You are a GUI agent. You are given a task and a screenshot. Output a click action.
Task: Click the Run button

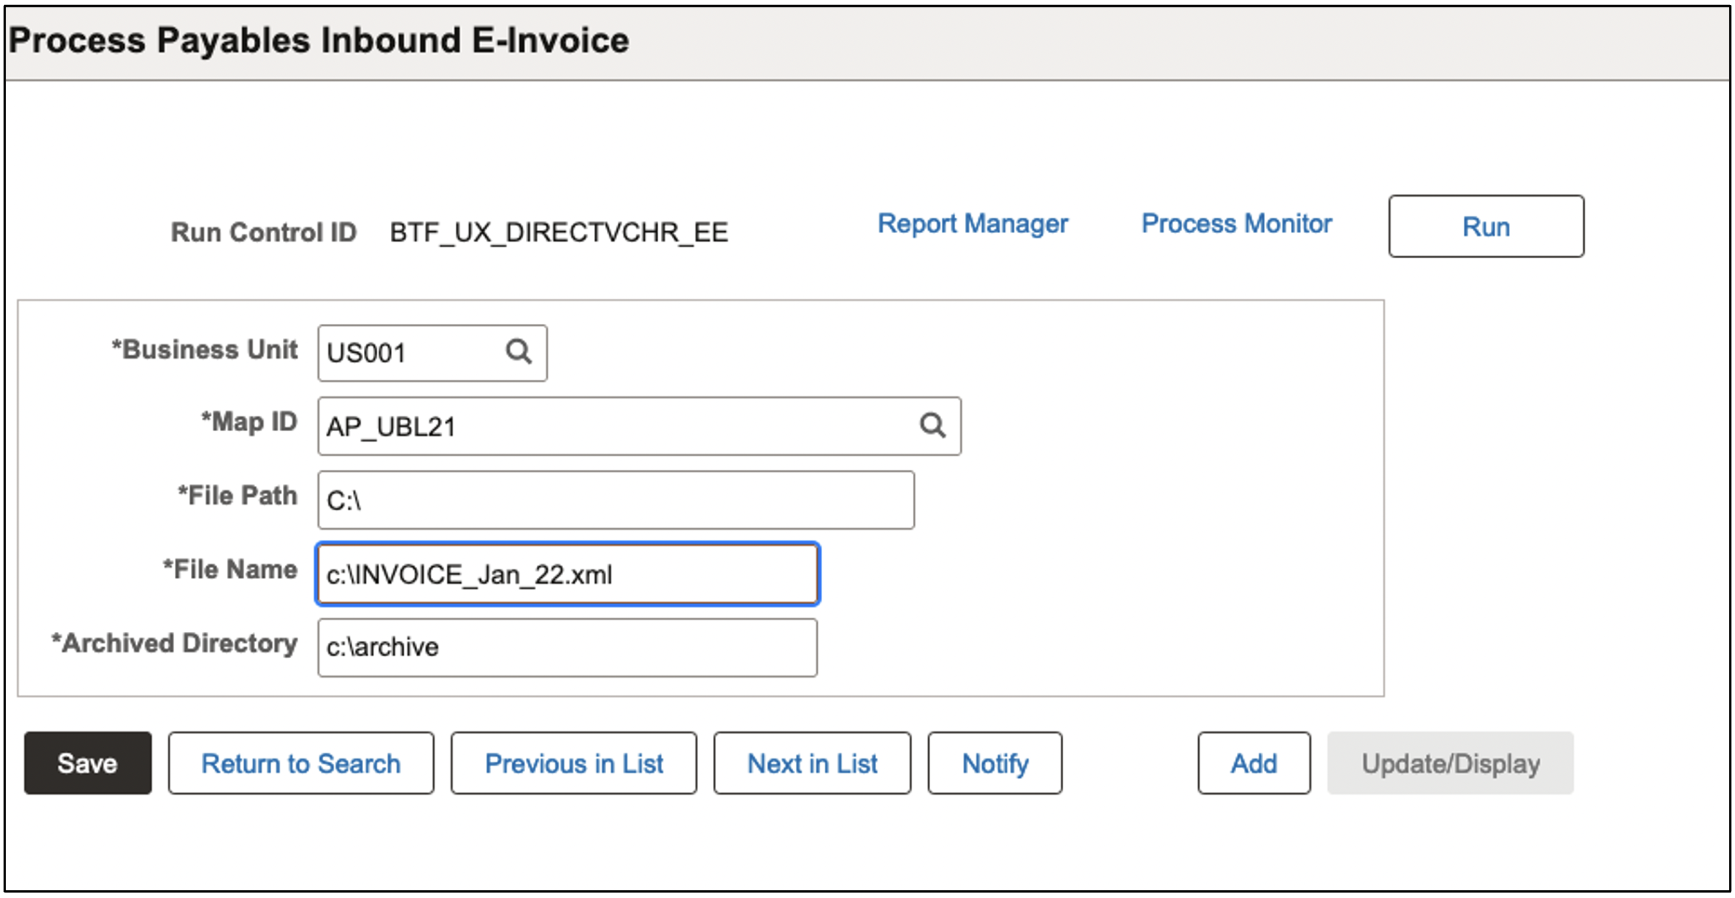click(1485, 227)
